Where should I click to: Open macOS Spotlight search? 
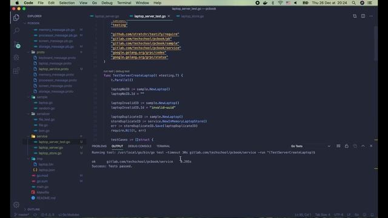tap(353, 2)
